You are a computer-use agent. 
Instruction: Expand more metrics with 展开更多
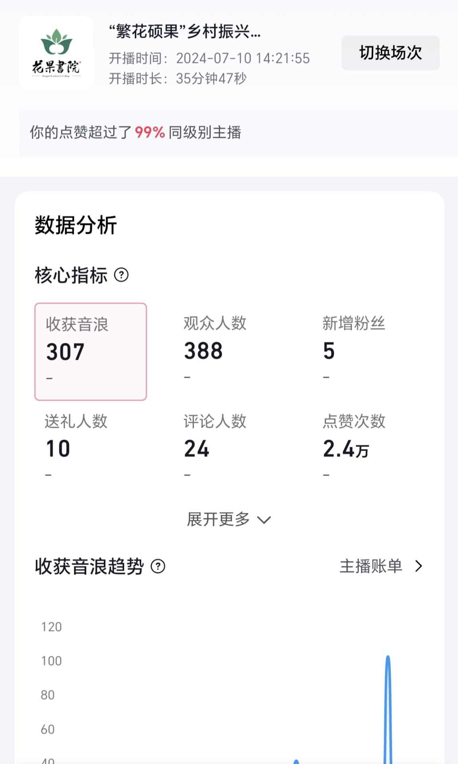[219, 519]
